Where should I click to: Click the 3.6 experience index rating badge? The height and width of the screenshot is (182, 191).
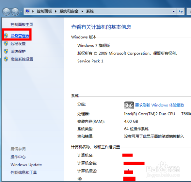pos(129,105)
